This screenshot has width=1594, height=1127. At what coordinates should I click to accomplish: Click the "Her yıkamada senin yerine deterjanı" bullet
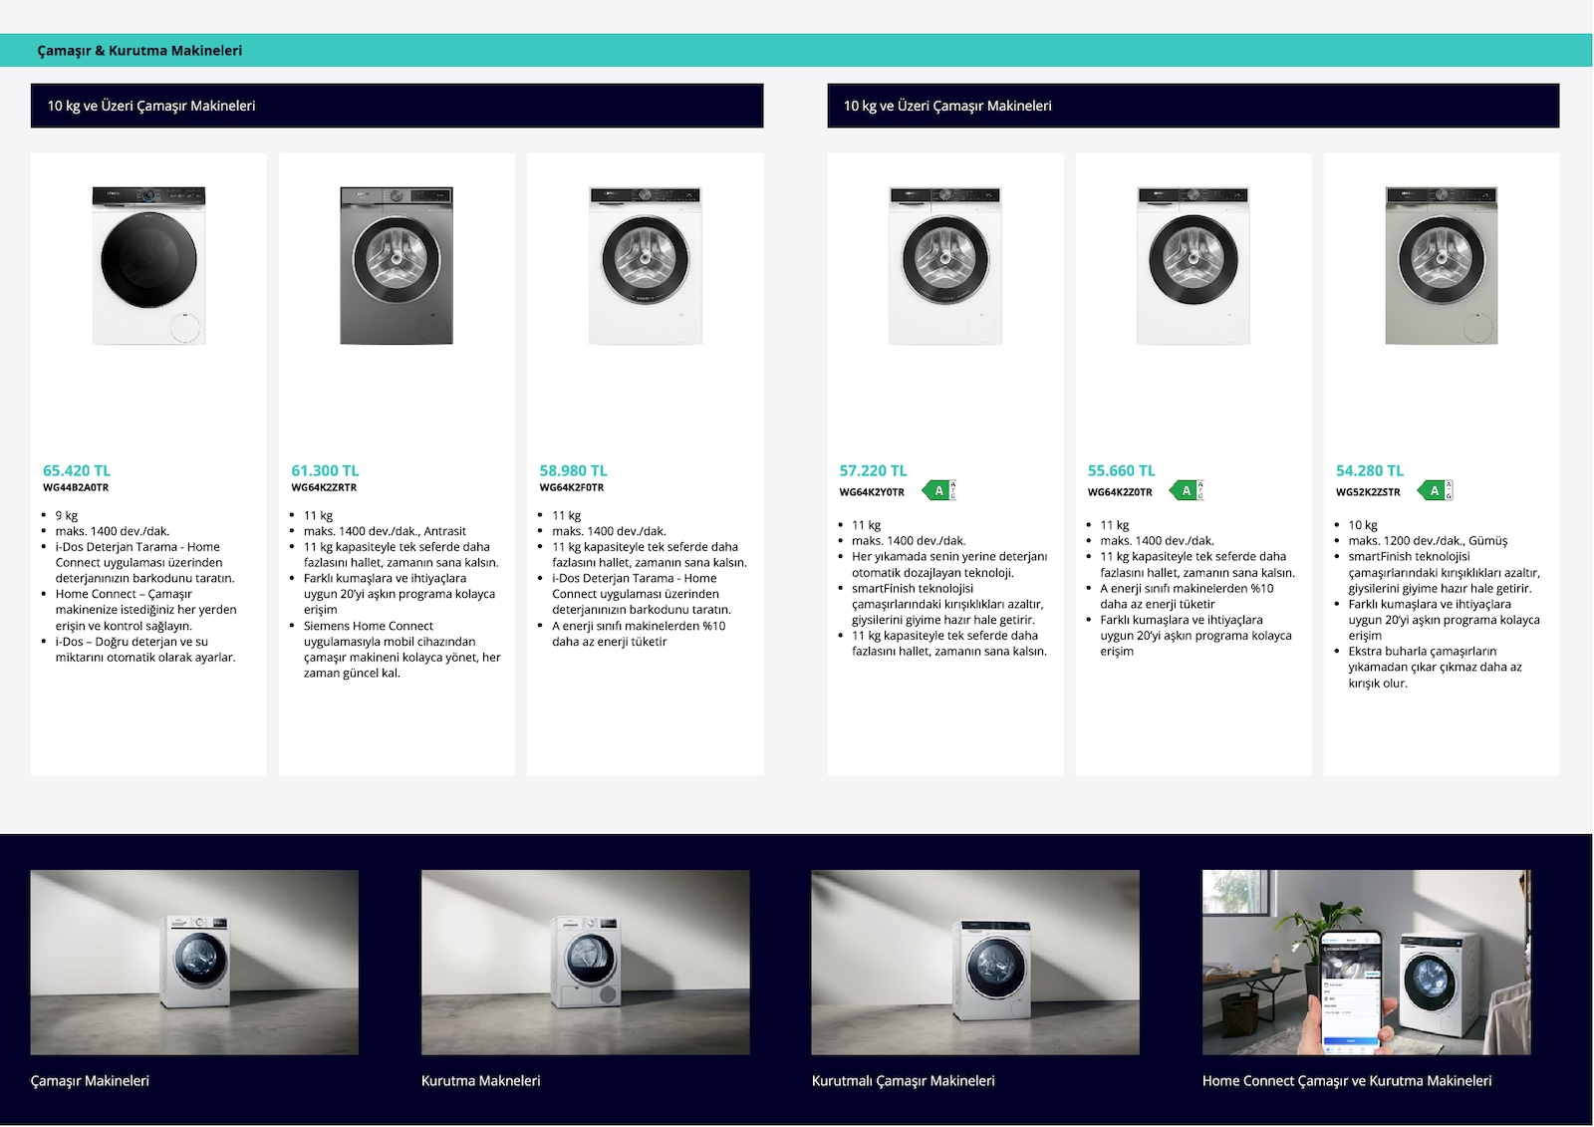pos(949,565)
